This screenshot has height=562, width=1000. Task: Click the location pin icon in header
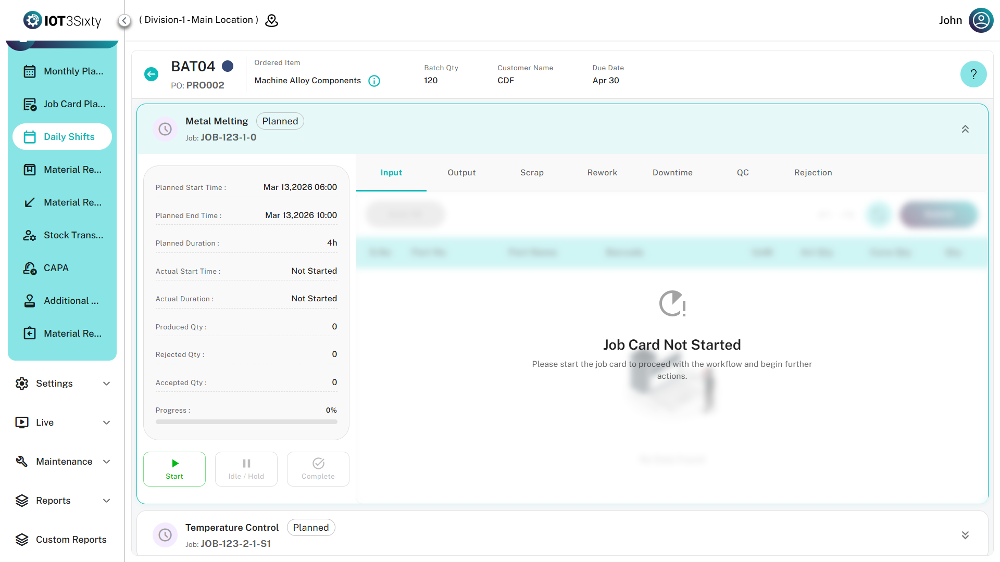click(271, 20)
